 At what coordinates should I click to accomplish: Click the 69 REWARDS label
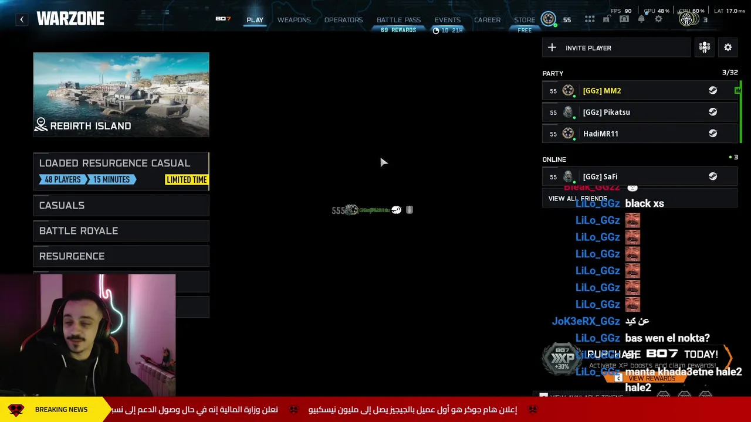pos(398,30)
